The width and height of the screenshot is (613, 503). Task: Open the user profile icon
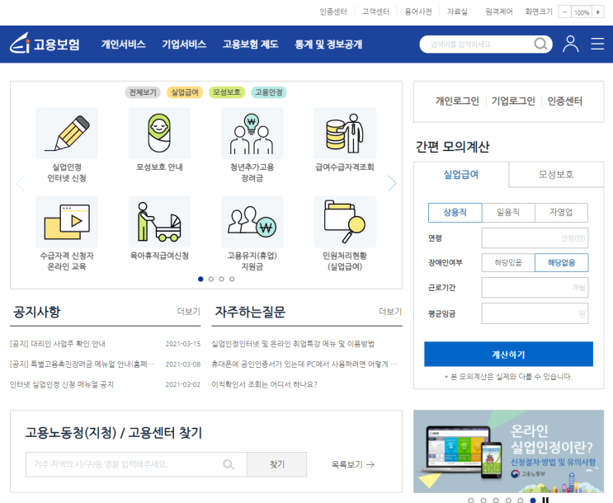point(570,44)
